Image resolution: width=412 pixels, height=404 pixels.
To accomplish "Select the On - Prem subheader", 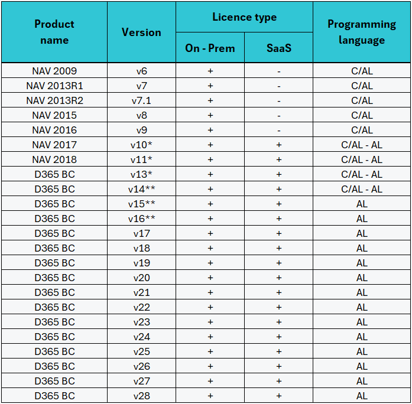I will pyautogui.click(x=210, y=48).
